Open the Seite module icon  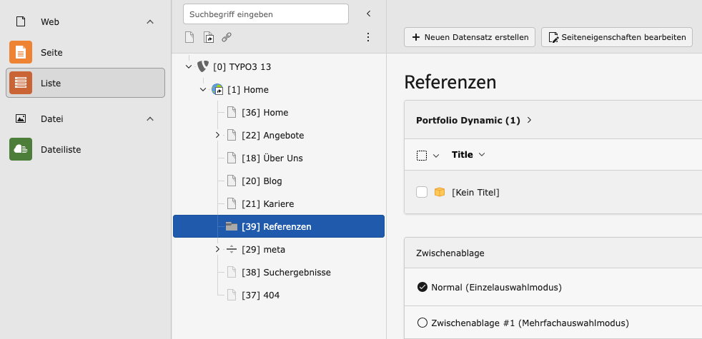[21, 52]
